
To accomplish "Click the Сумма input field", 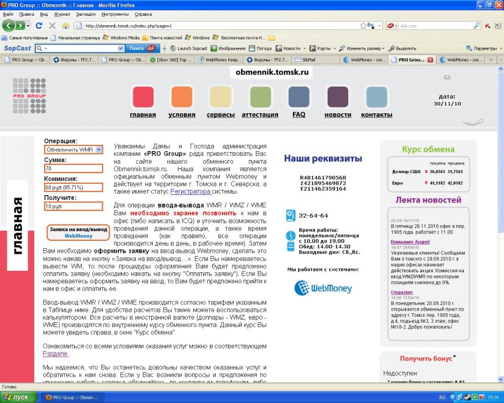I will click(x=73, y=168).
